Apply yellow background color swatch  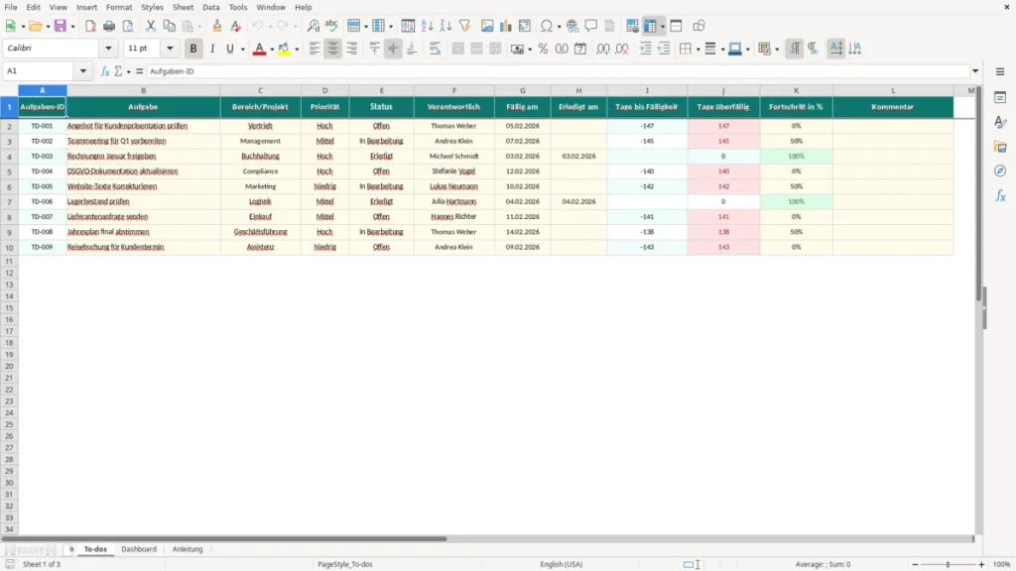[284, 49]
